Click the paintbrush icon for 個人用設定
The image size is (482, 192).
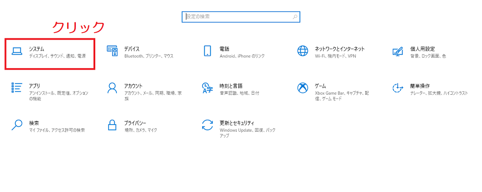tap(398, 51)
